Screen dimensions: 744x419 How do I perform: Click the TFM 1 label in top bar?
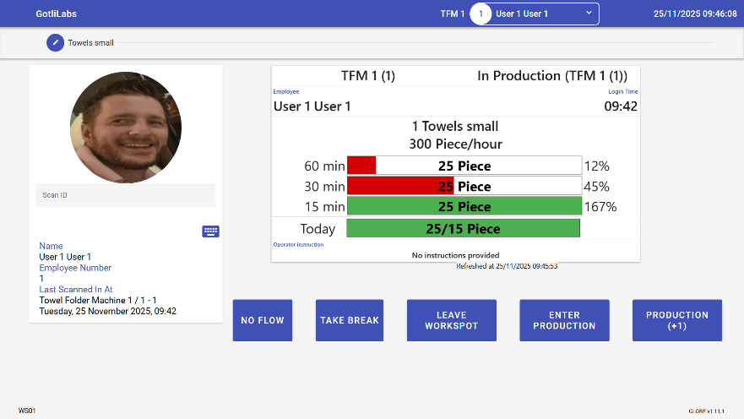tap(452, 14)
